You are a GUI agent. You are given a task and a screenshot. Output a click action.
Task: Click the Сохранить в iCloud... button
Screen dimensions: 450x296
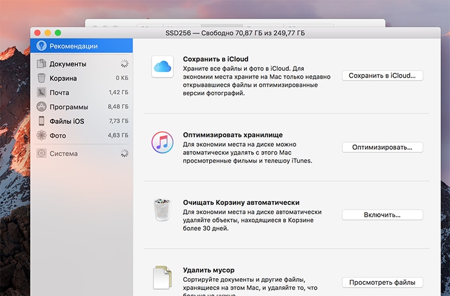point(382,75)
